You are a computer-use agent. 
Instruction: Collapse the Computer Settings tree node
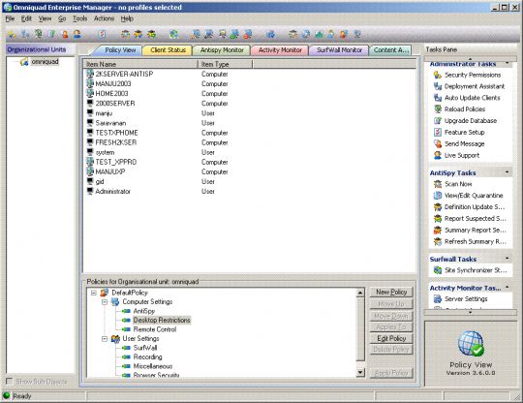pyautogui.click(x=105, y=302)
